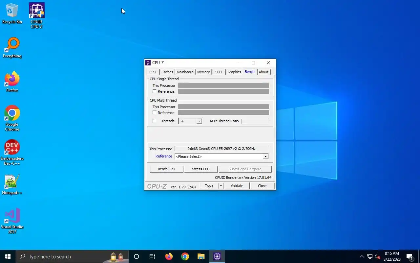Switch to the About tab

[x=263, y=72]
